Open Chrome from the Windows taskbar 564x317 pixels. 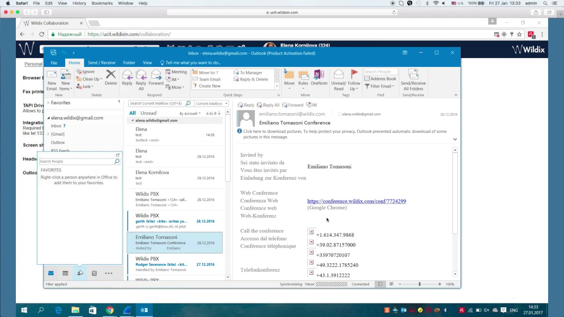(110, 310)
